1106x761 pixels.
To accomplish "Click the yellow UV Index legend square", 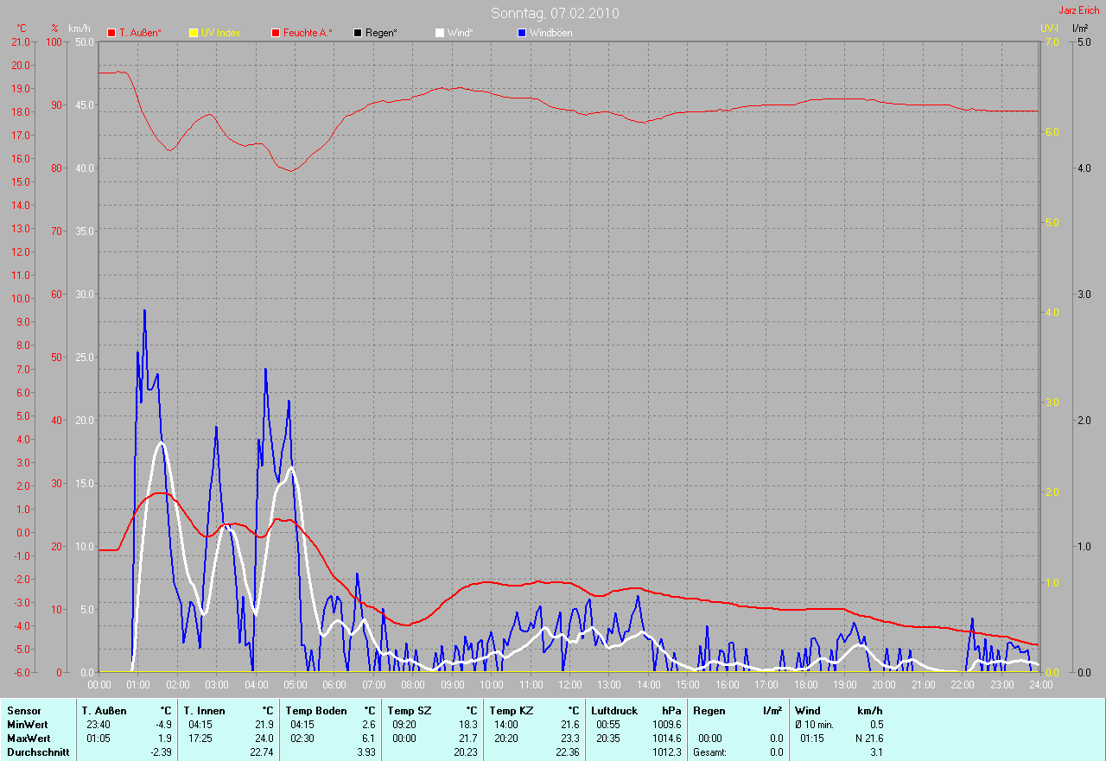I will click(x=194, y=33).
